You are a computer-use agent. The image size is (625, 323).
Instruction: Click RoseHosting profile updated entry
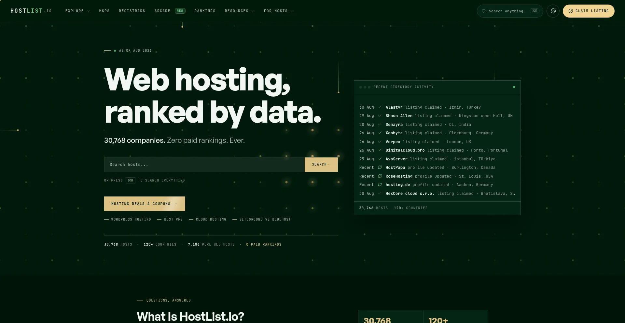click(x=437, y=176)
